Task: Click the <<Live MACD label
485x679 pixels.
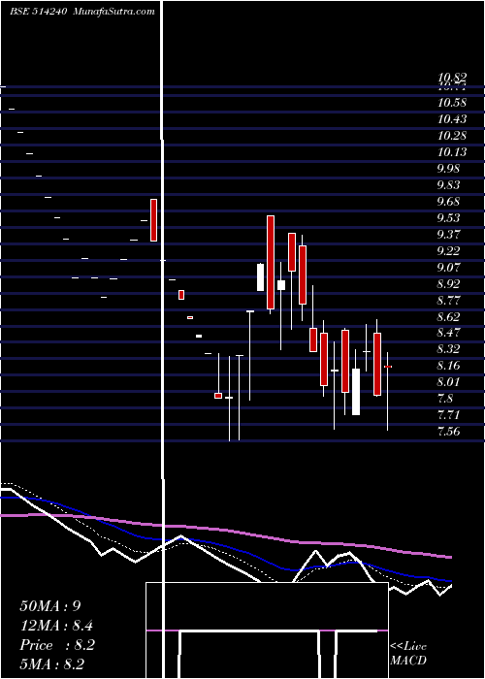Action: [408, 654]
